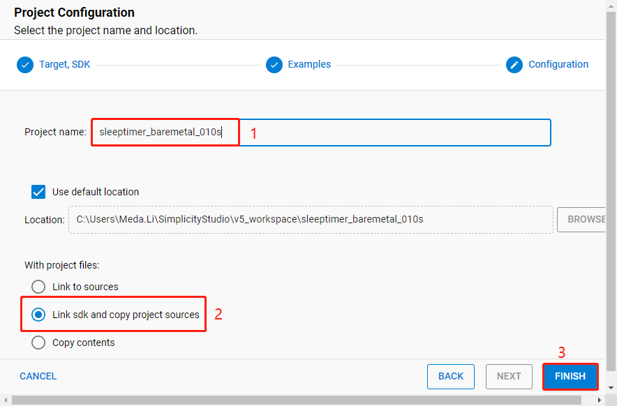Cancel the project configuration wizard
The image size is (617, 406).
(x=38, y=376)
